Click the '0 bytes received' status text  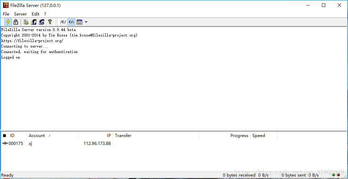239,175
